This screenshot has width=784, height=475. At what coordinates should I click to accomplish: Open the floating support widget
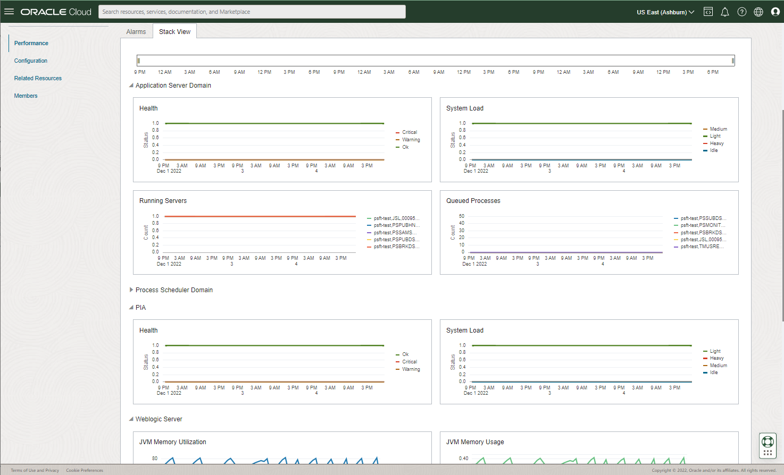coord(768,446)
